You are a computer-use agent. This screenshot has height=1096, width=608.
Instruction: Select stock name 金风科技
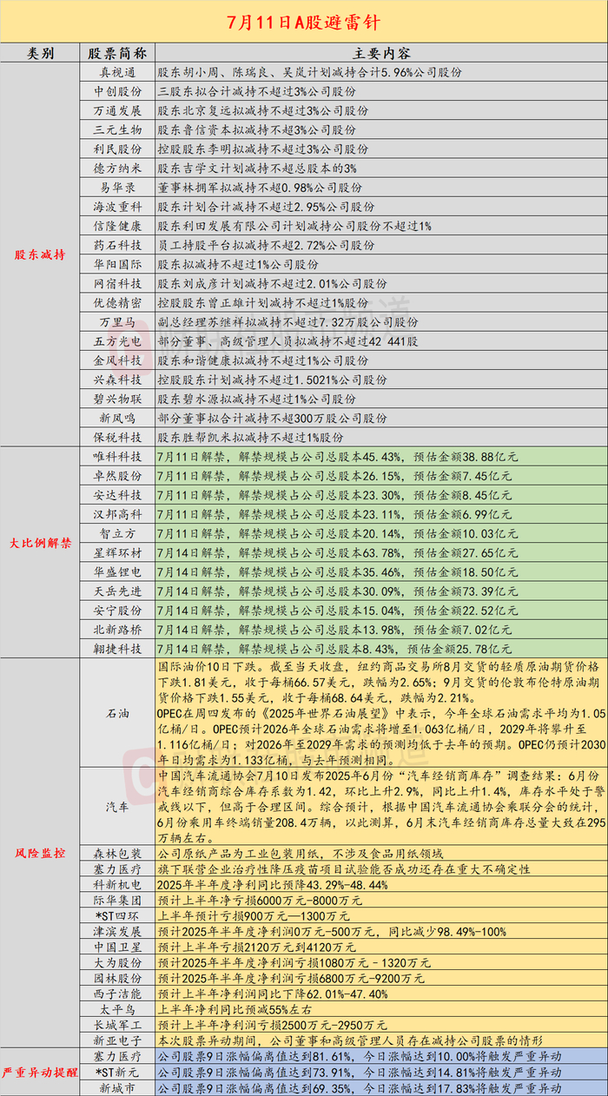point(117,360)
